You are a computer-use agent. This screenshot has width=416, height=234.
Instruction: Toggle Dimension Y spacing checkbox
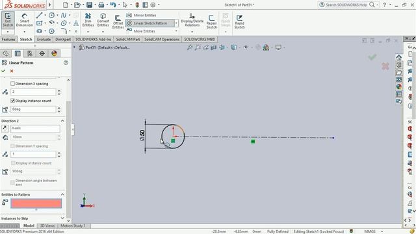12,146
